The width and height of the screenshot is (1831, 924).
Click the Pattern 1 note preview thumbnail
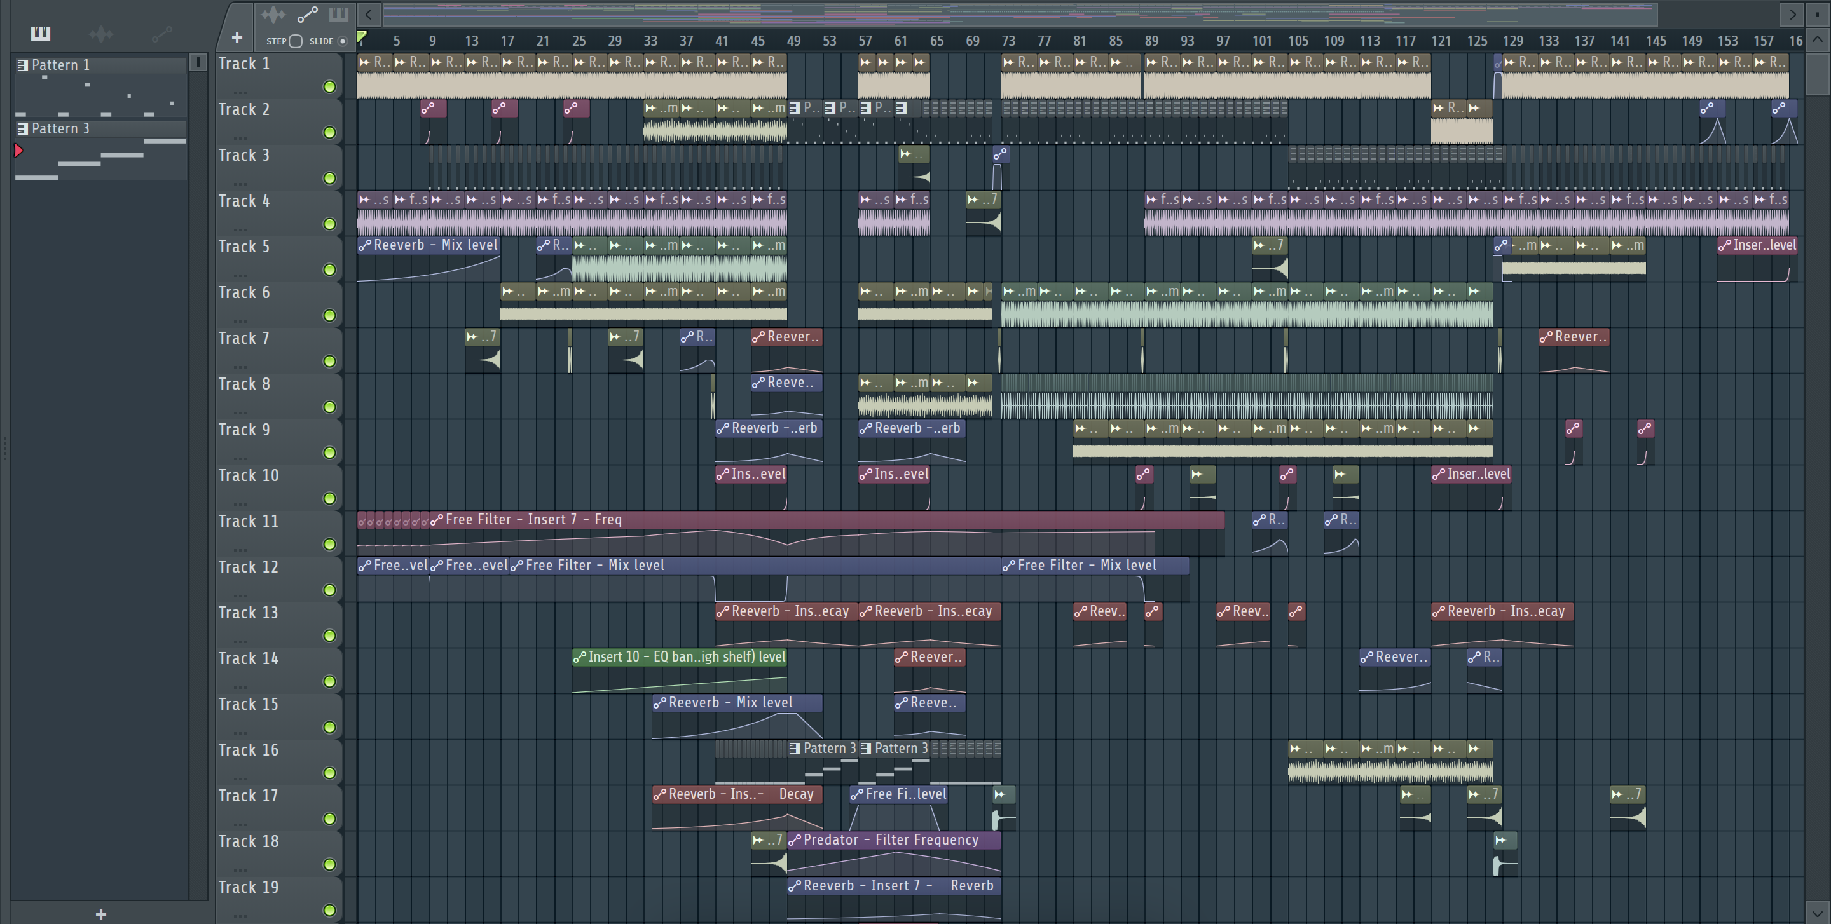101,96
